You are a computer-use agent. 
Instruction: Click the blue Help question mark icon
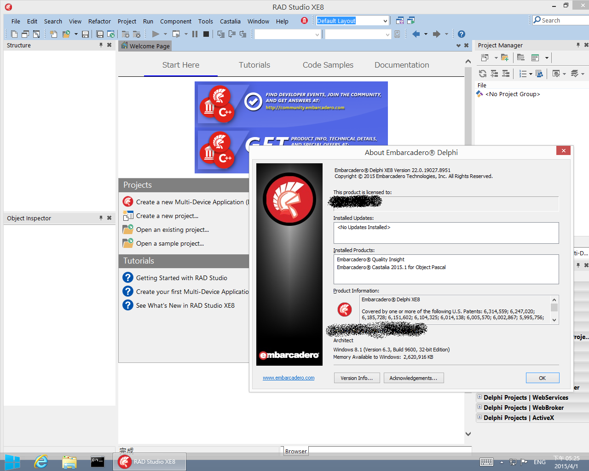[x=462, y=34]
